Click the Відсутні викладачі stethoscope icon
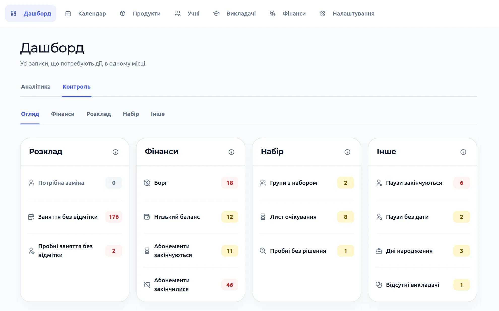 tap(379, 285)
